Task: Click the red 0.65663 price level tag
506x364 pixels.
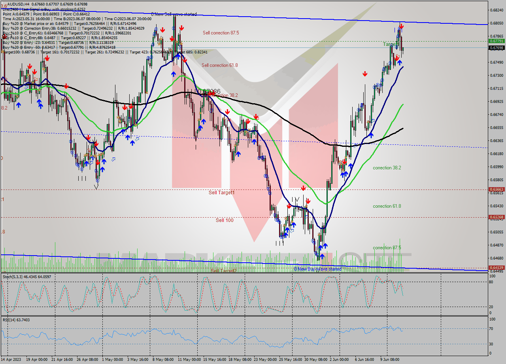Action: tap(497, 190)
